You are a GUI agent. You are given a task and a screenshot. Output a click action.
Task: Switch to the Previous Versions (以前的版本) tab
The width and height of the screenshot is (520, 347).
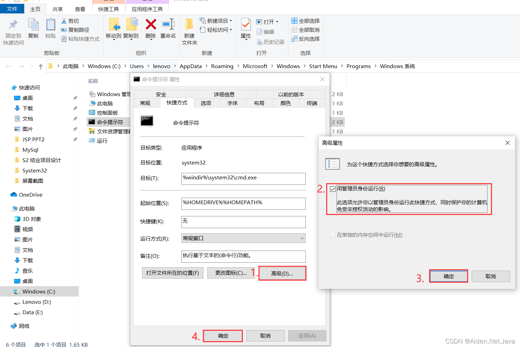pos(291,94)
